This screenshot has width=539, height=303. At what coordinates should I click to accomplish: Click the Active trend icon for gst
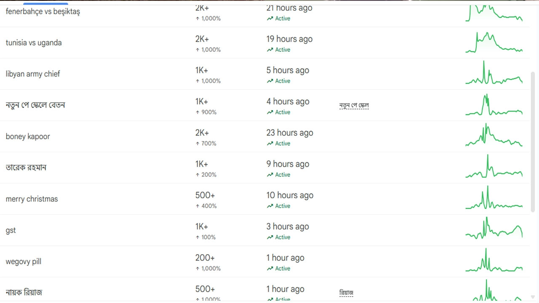pos(270,237)
